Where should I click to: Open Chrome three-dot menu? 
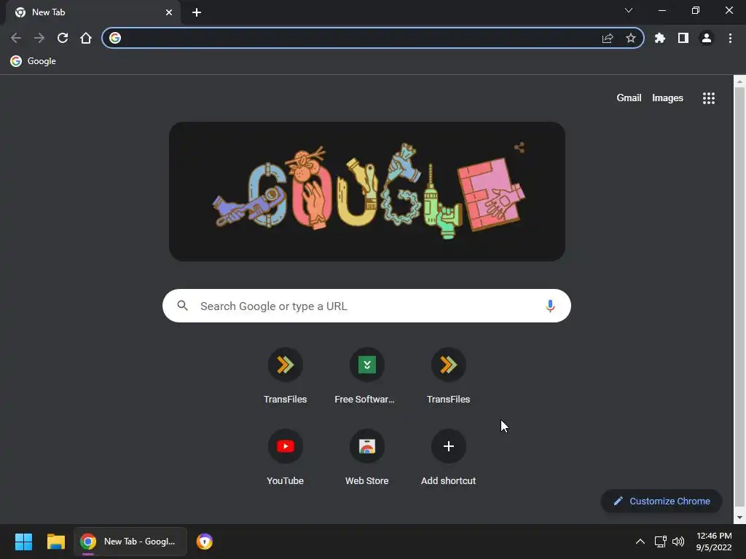[x=730, y=38]
